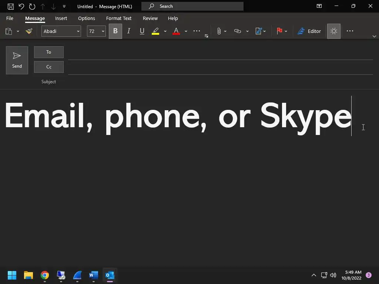Open the Format Text tab
Screen dimensions: 379x284
119,18
